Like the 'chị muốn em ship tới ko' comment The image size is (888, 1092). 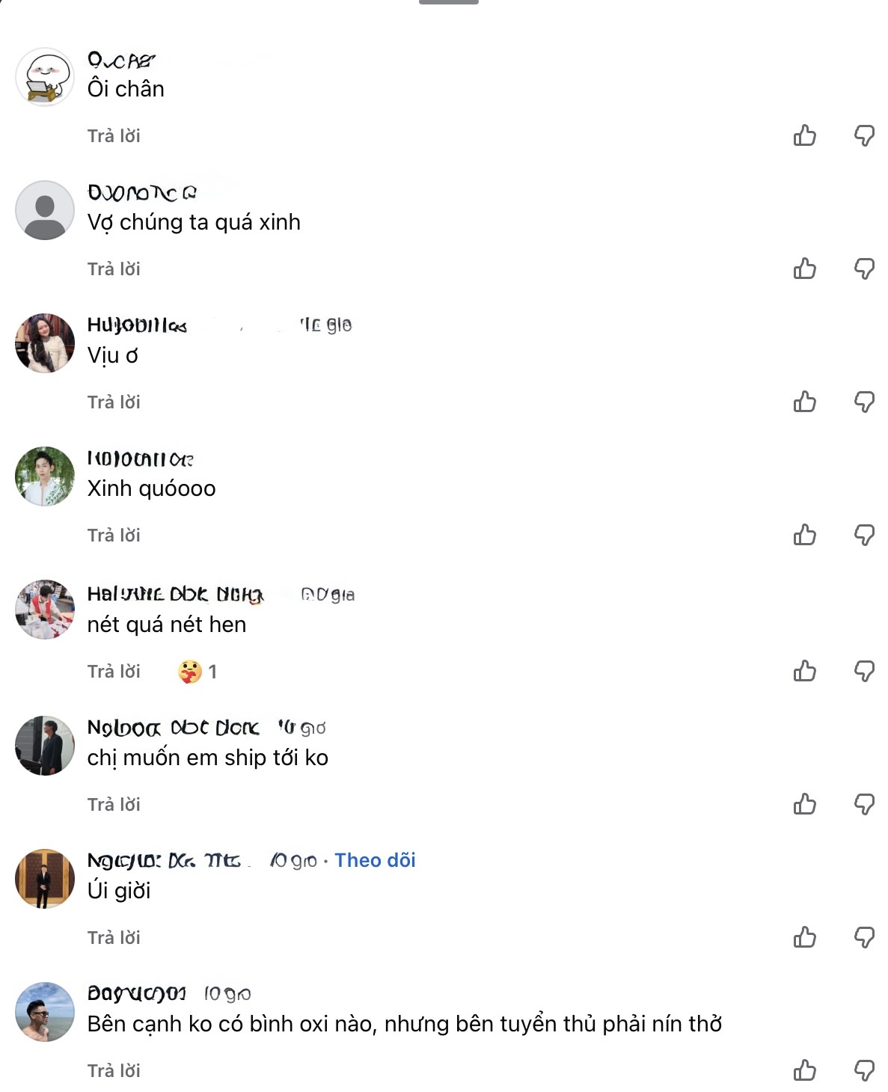tap(804, 804)
